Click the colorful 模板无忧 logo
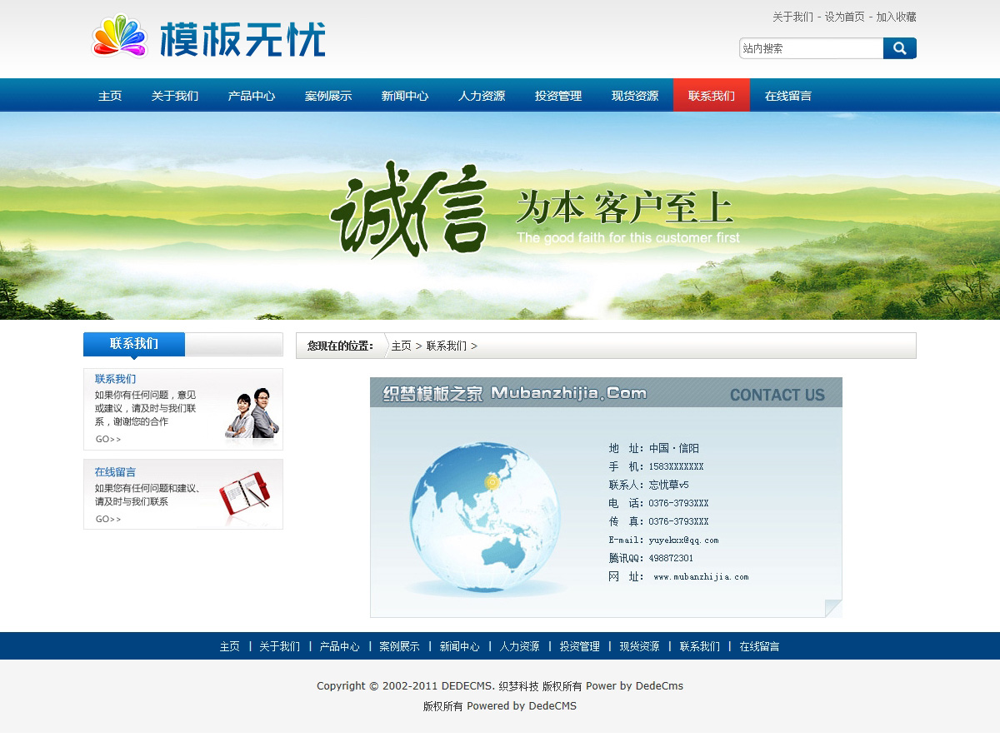Viewport: 1000px width, 747px height. pos(208,37)
